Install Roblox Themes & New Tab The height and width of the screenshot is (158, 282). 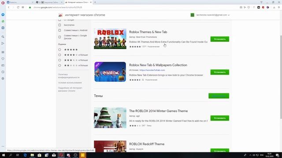coord(220,39)
